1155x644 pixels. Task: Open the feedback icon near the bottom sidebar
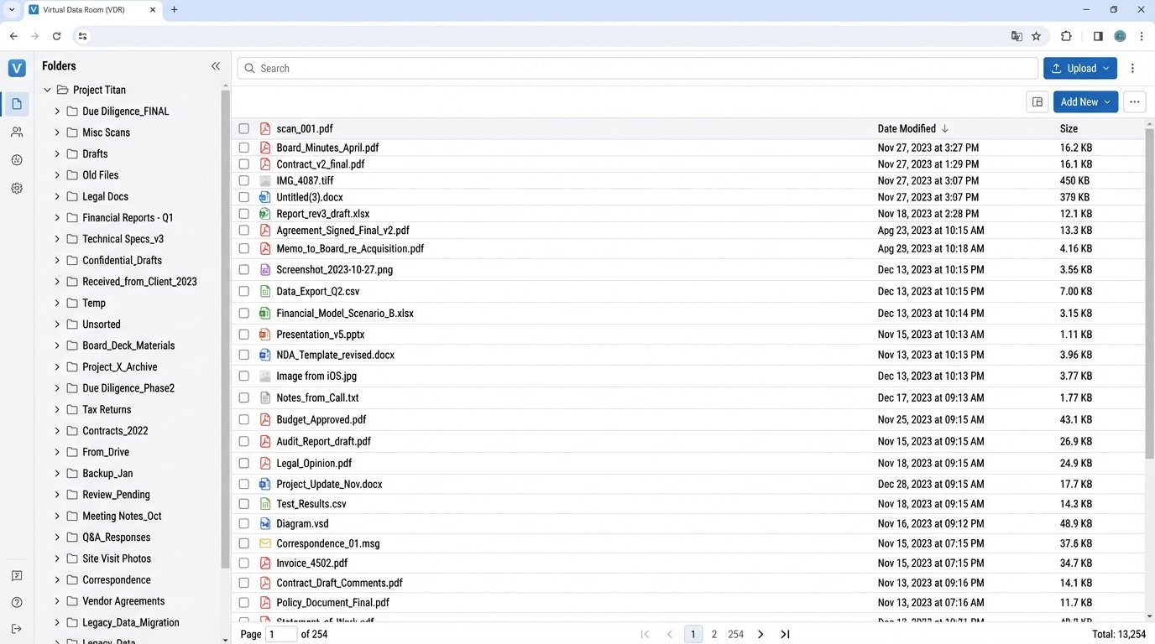point(17,576)
